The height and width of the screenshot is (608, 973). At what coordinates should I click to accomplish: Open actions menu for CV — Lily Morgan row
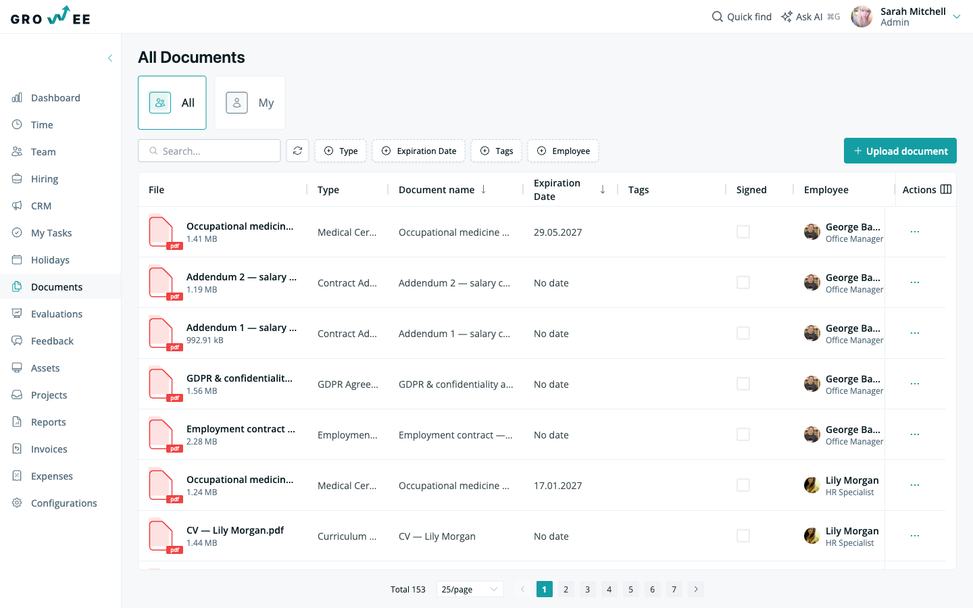click(x=915, y=536)
